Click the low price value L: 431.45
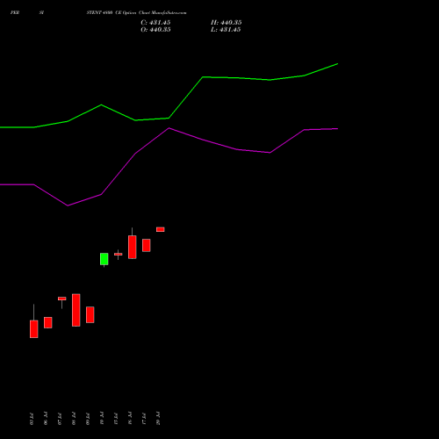Image resolution: width=439 pixels, height=439 pixels. (x=226, y=30)
